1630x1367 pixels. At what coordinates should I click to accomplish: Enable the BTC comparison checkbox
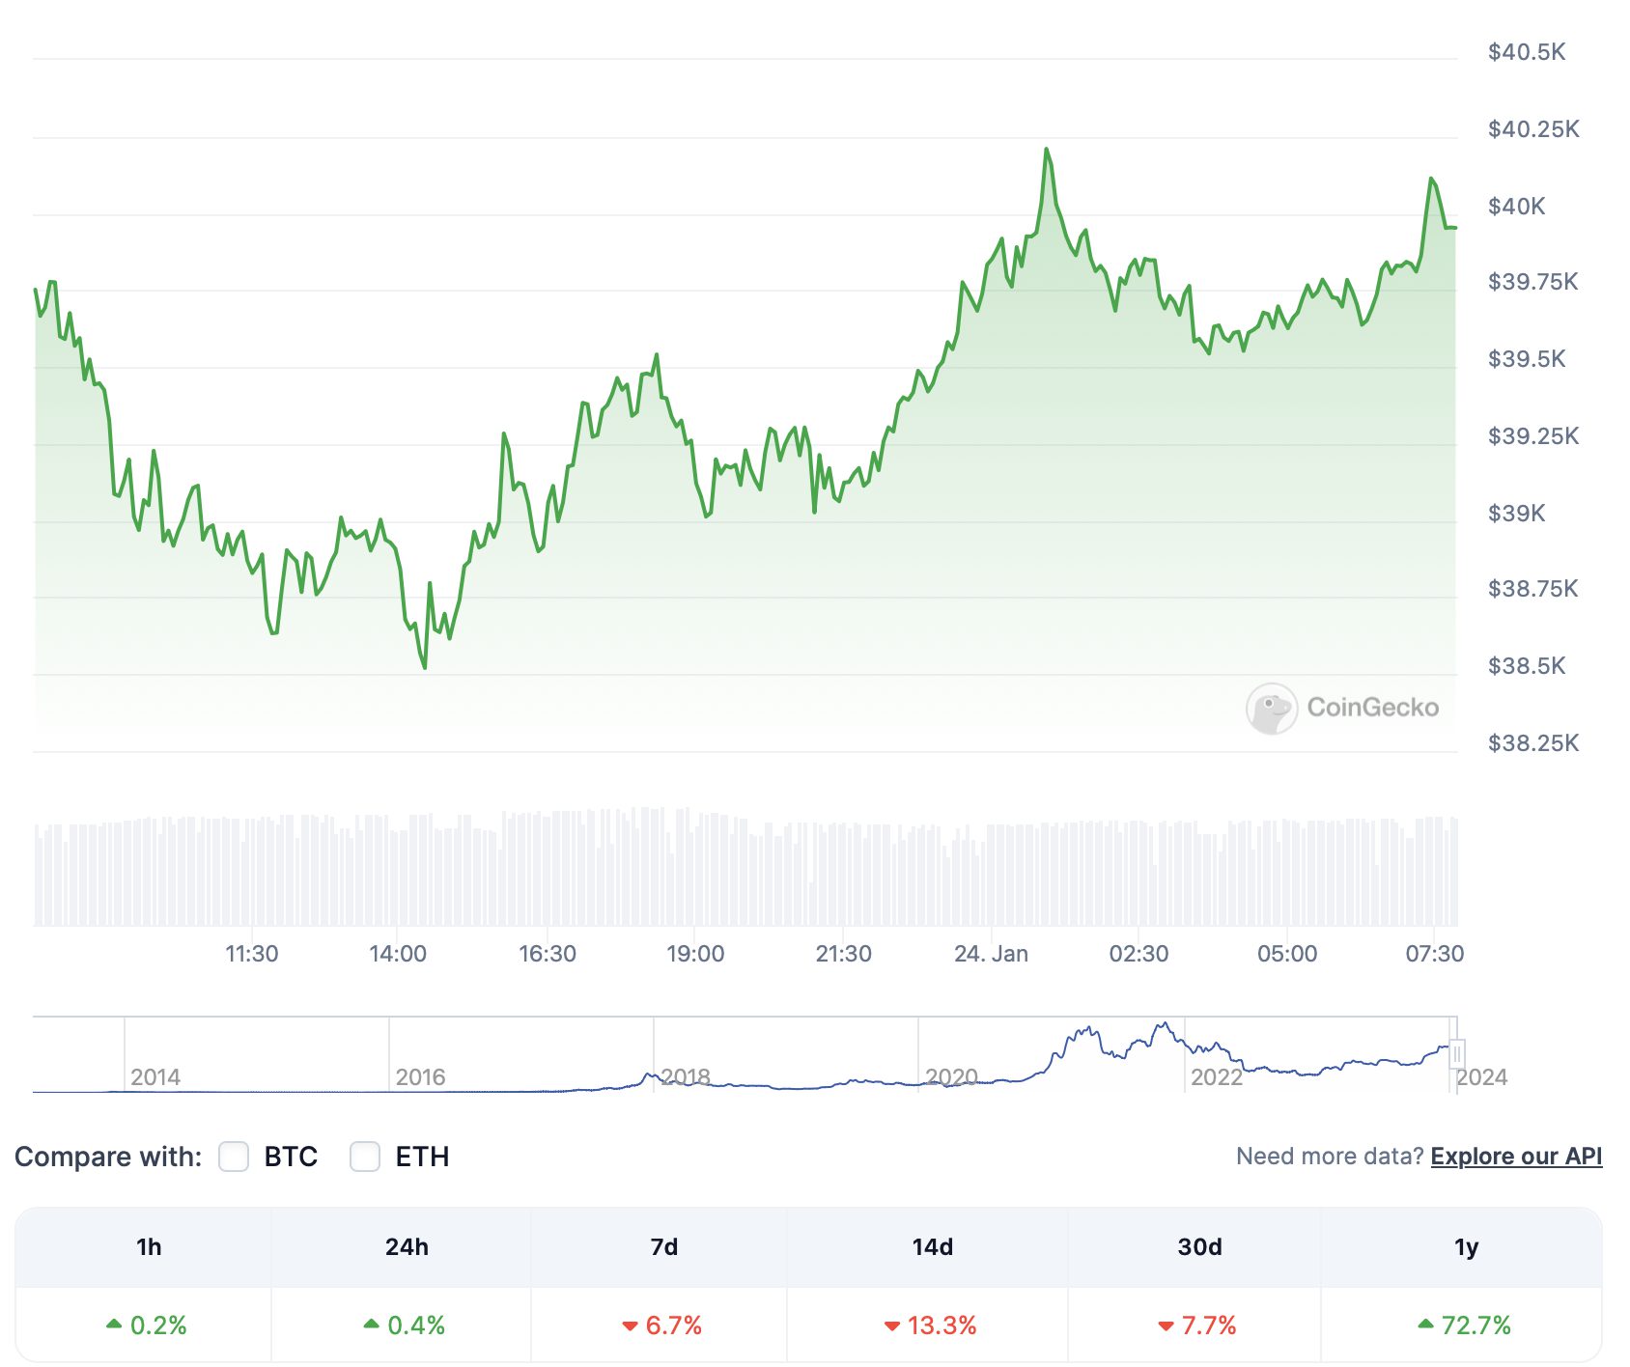point(234,1156)
